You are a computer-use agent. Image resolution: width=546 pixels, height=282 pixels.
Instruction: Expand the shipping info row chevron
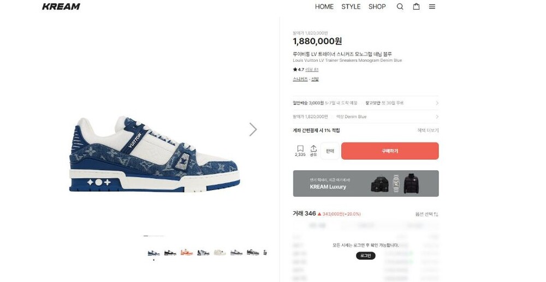coord(437,103)
